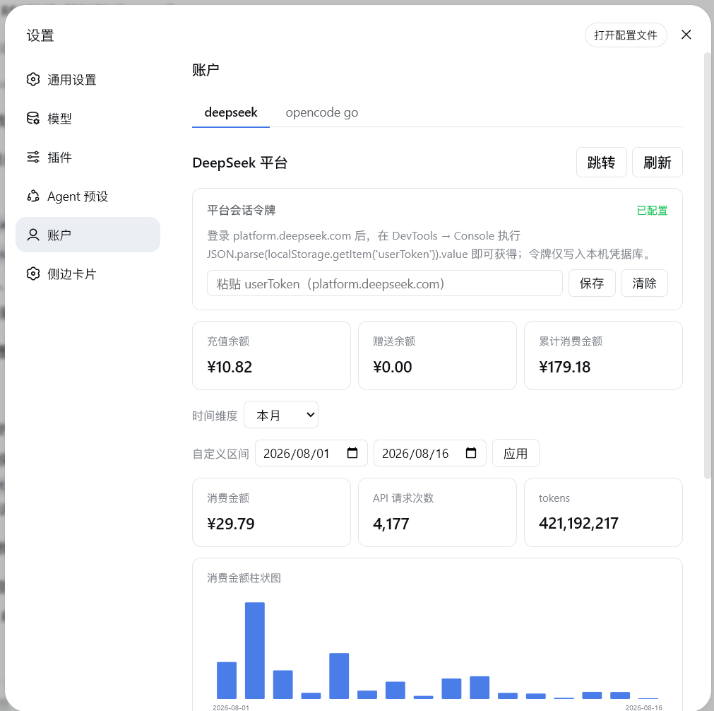714x711 pixels.
Task: Open 侧边卡片 settings section
Action: (88, 274)
